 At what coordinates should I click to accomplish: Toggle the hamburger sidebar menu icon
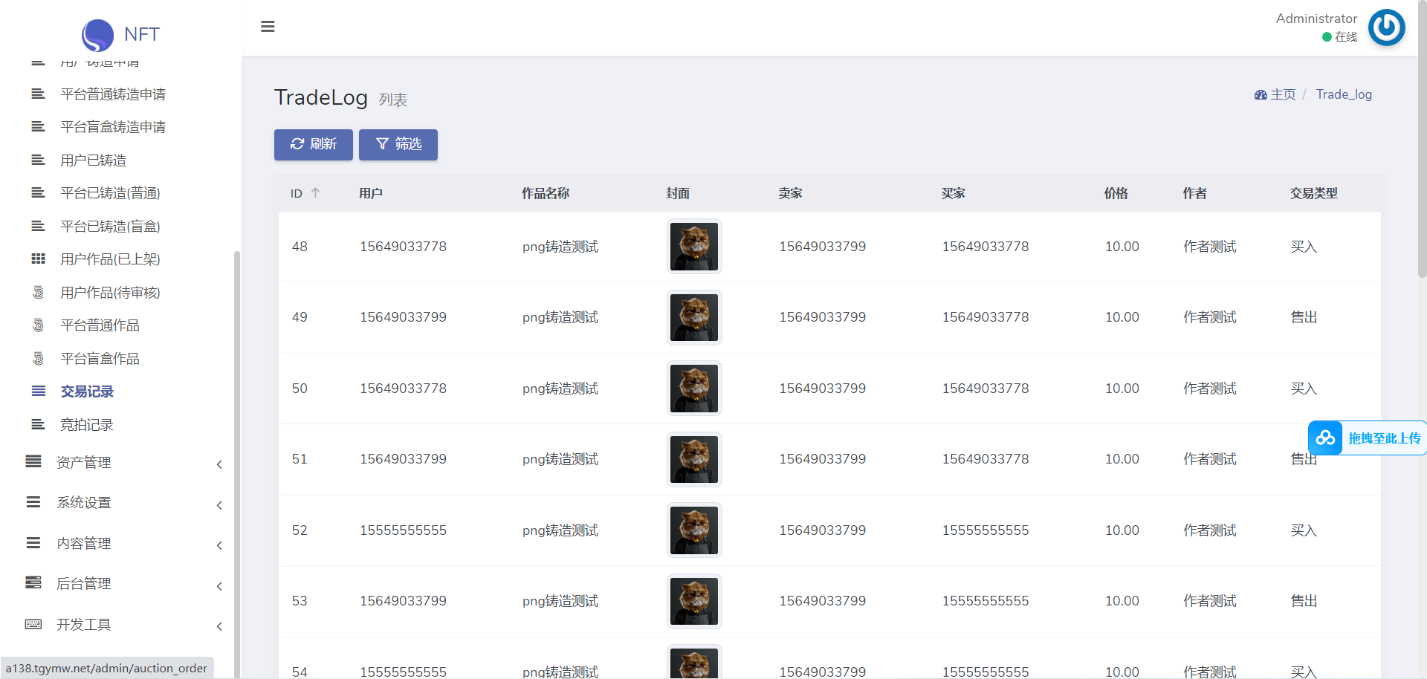(x=268, y=27)
